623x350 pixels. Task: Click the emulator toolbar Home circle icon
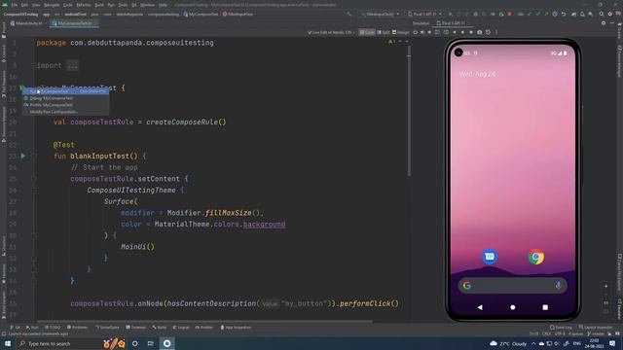coord(462,32)
